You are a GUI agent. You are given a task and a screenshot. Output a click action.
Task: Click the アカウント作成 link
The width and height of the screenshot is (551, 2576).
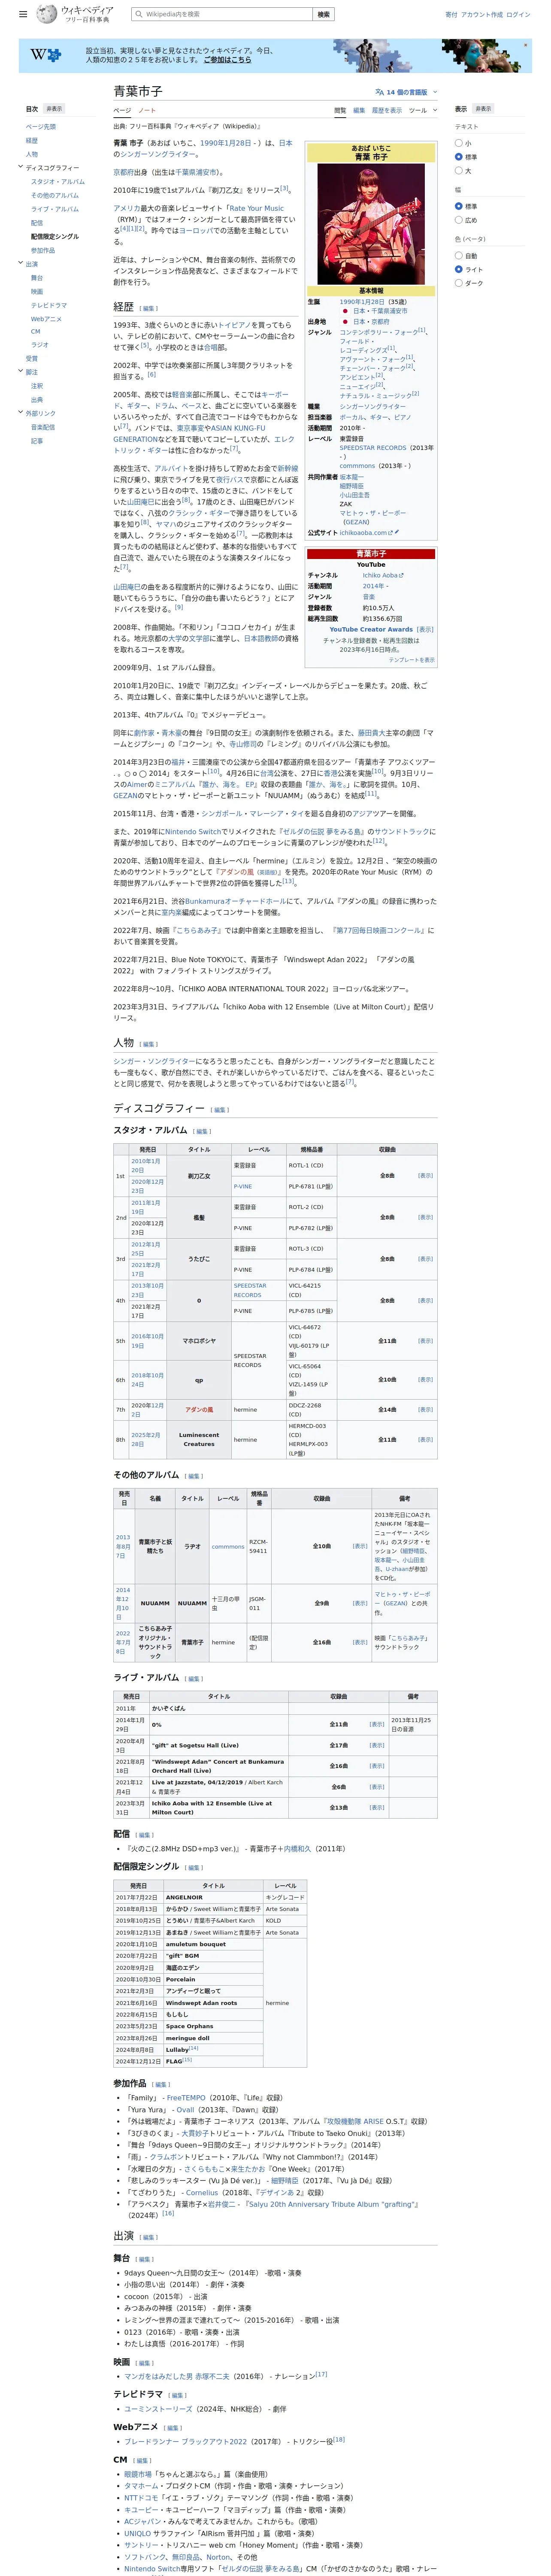tap(482, 14)
